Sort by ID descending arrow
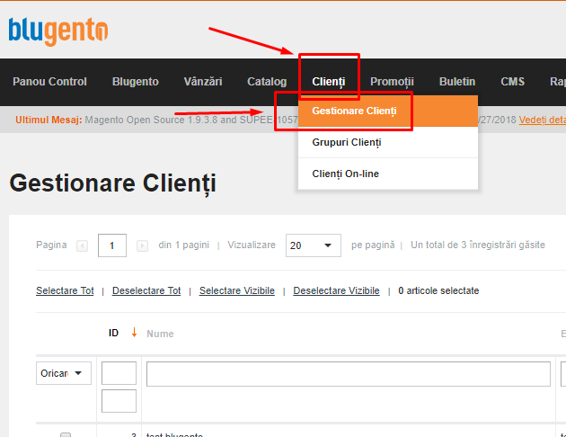566x437 pixels. [134, 333]
